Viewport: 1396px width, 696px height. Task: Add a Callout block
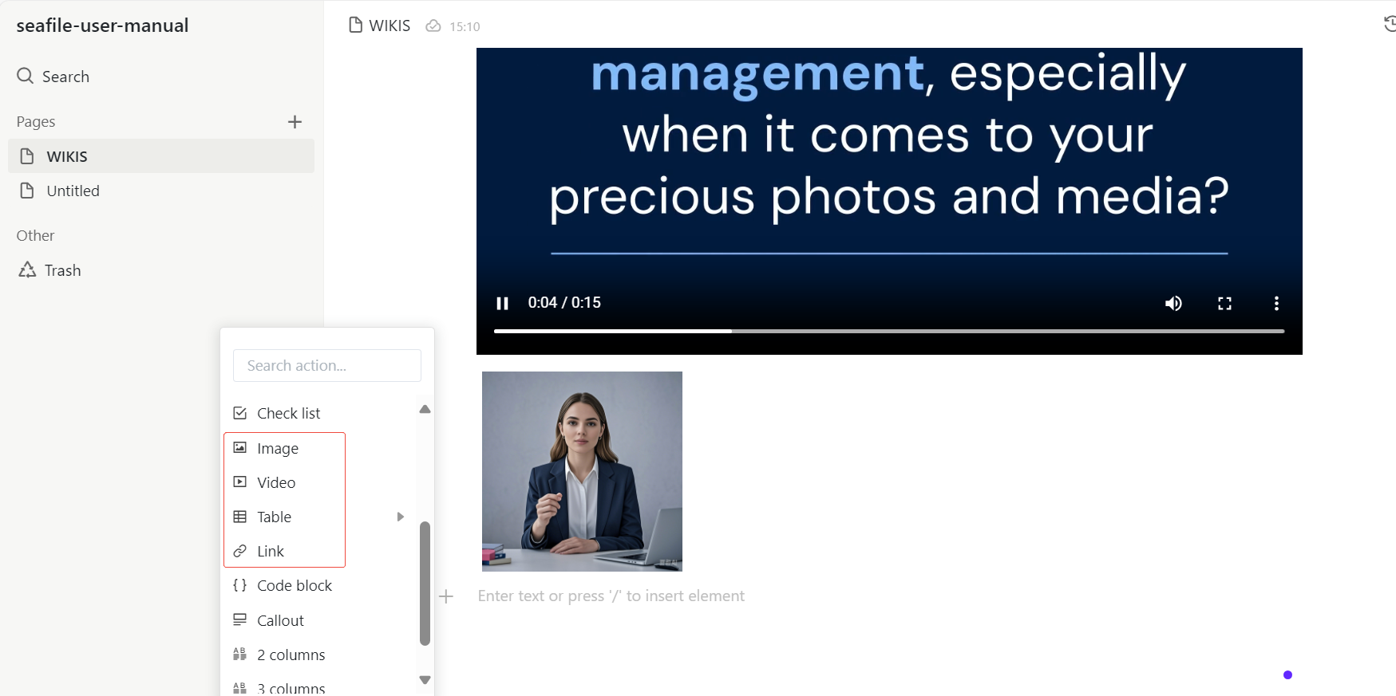click(x=280, y=620)
